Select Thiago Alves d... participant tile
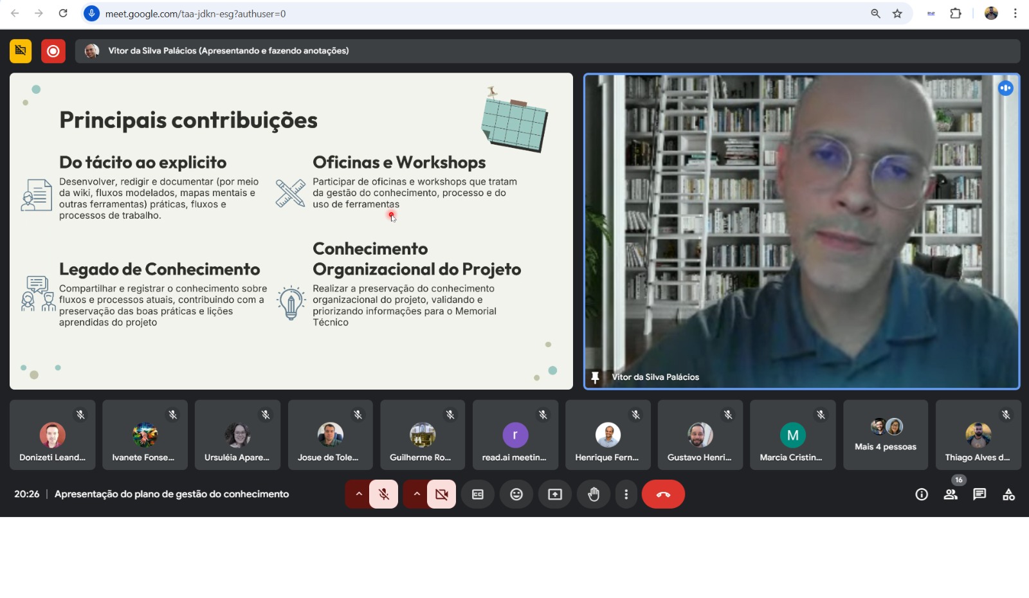This screenshot has width=1029, height=598. pyautogui.click(x=978, y=435)
